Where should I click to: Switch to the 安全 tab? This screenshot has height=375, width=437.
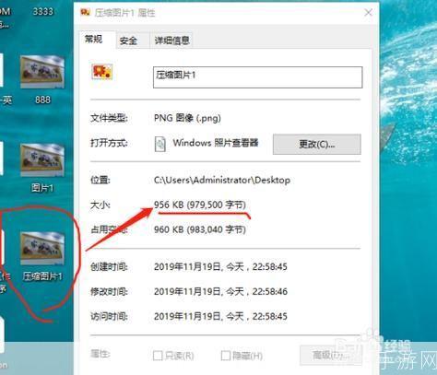(128, 41)
